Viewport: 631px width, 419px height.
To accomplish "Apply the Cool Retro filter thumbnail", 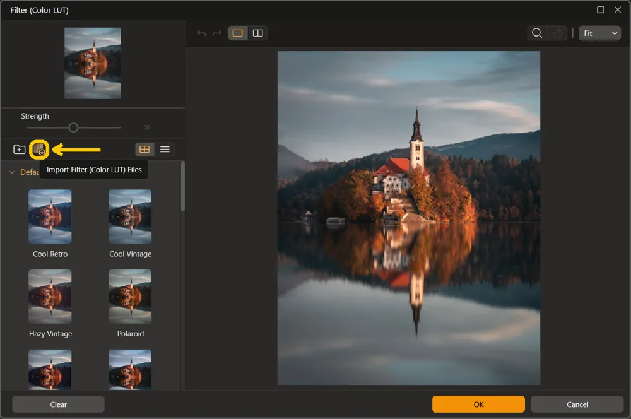I will [x=50, y=216].
